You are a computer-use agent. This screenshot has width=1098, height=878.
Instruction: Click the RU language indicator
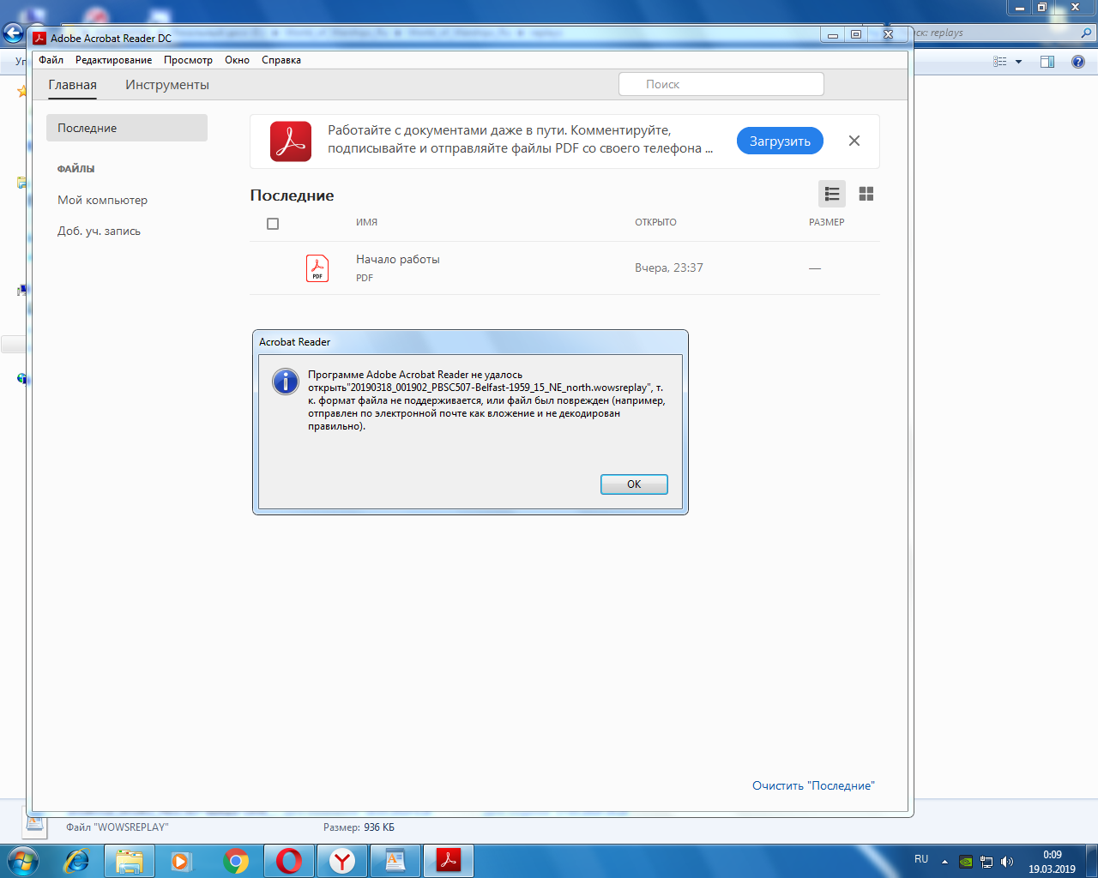point(921,859)
